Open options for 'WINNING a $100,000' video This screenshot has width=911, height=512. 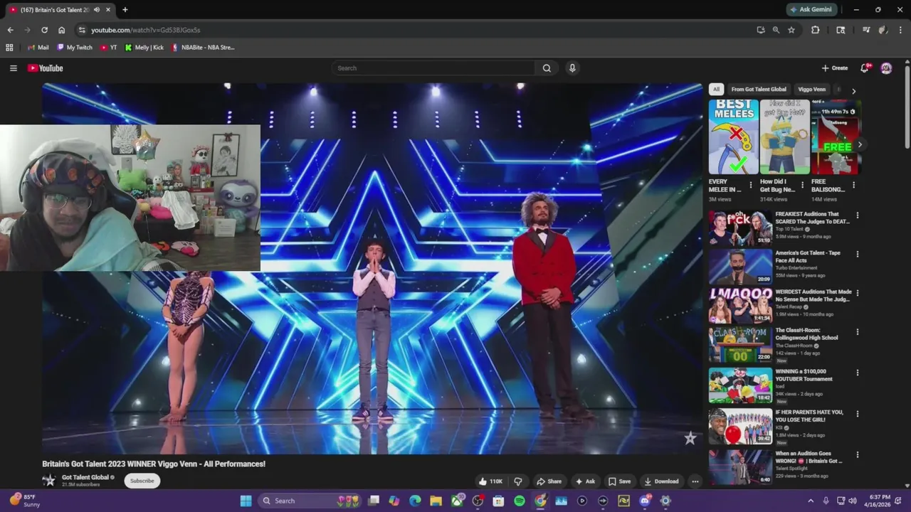tap(857, 373)
